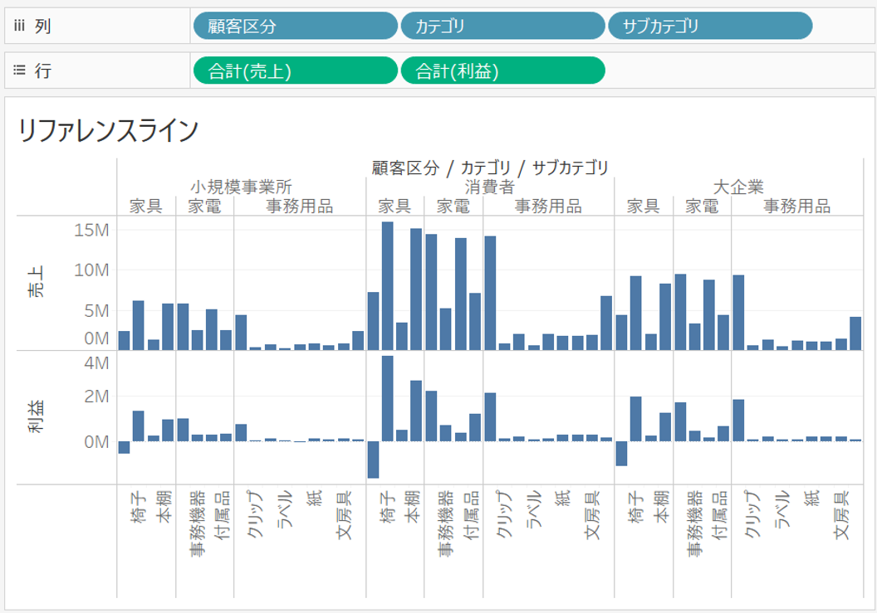
Task: Click the 本棚 label under 大企業
Action: (662, 506)
